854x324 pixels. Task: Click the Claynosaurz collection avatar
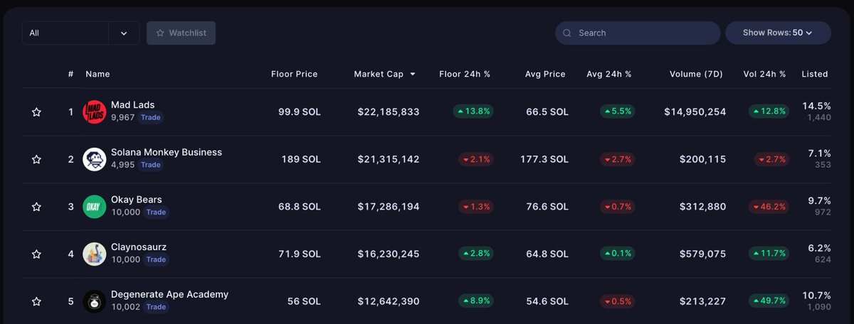tap(95, 254)
